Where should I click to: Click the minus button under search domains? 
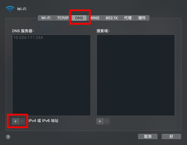click(x=106, y=121)
